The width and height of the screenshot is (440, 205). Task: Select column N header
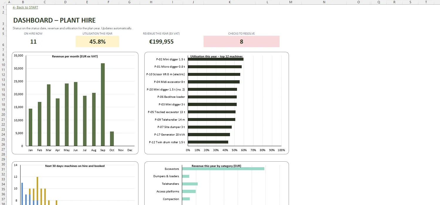(x=324, y=2)
